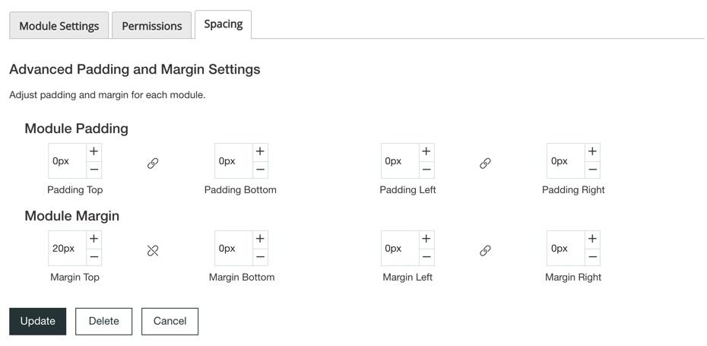Click the Delete button
The width and height of the screenshot is (707, 346).
coord(103,321)
